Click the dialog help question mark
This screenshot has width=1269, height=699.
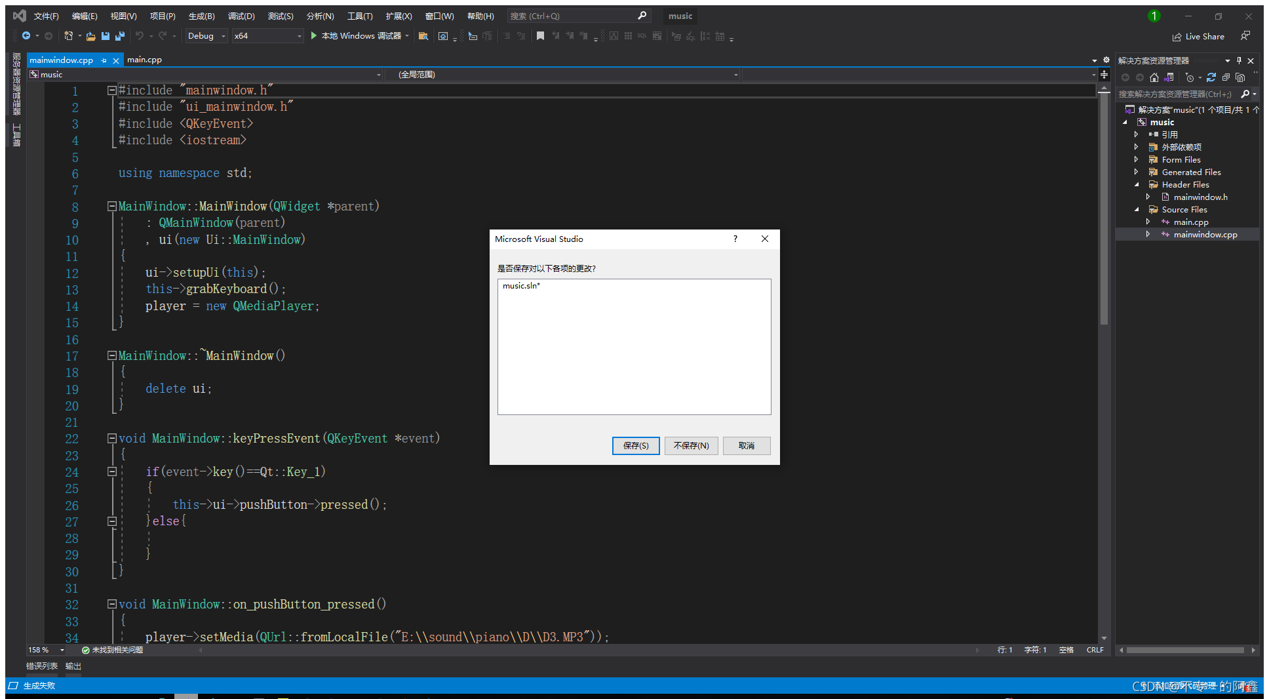pyautogui.click(x=735, y=239)
